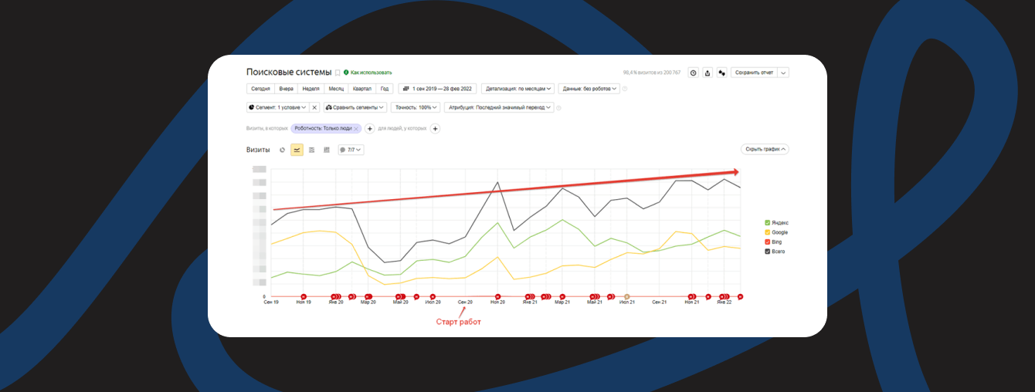The width and height of the screenshot is (1035, 392).
Task: Select the Неделя period tab
Action: pos(311,89)
